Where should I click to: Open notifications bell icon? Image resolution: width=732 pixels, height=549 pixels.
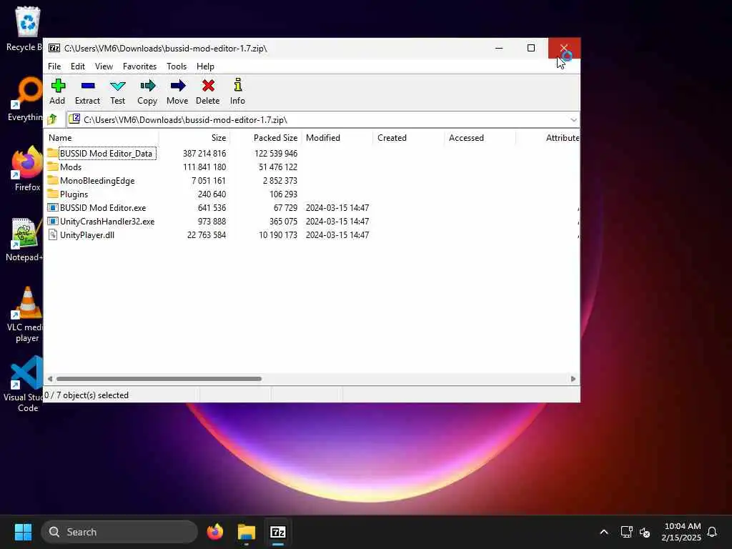(712, 532)
